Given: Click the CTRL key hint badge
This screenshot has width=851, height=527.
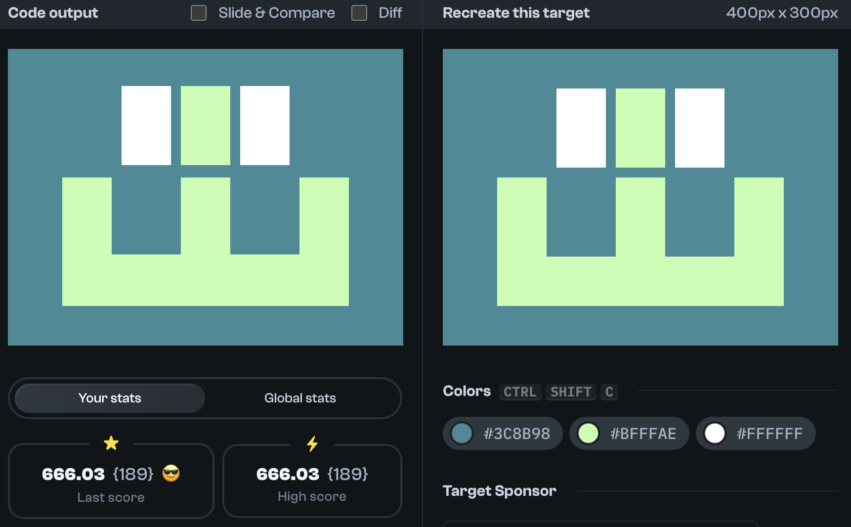Looking at the screenshot, I should tap(519, 392).
